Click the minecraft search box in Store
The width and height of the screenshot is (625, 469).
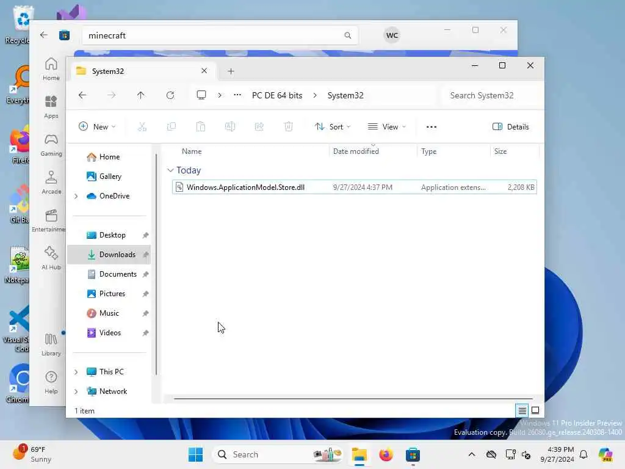[220, 35]
